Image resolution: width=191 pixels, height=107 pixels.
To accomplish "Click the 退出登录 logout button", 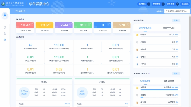I will click(185, 4).
